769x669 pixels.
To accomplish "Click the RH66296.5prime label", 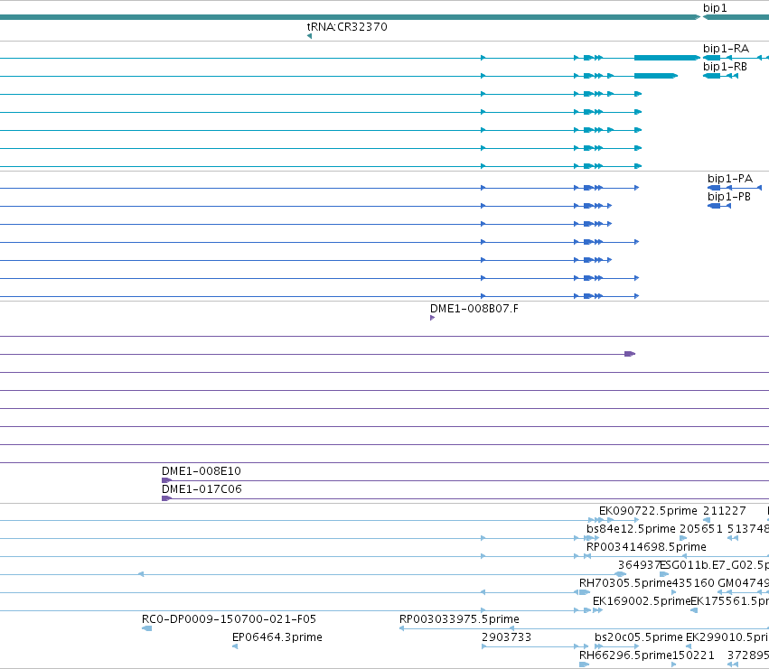I will (x=625, y=655).
